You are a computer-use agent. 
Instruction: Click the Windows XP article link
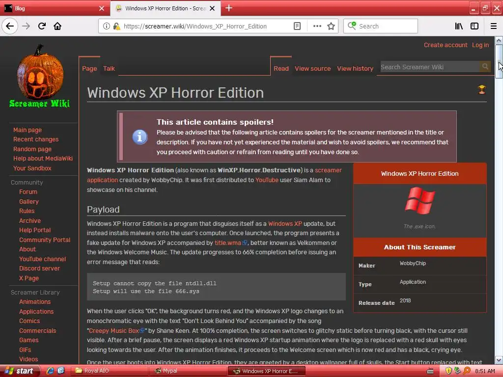[285, 223]
